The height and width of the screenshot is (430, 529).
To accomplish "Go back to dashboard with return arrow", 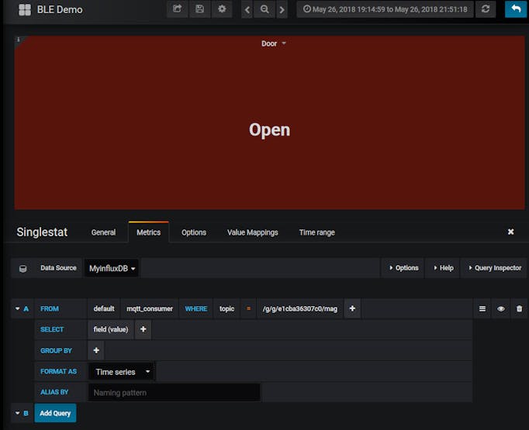I will [x=516, y=9].
